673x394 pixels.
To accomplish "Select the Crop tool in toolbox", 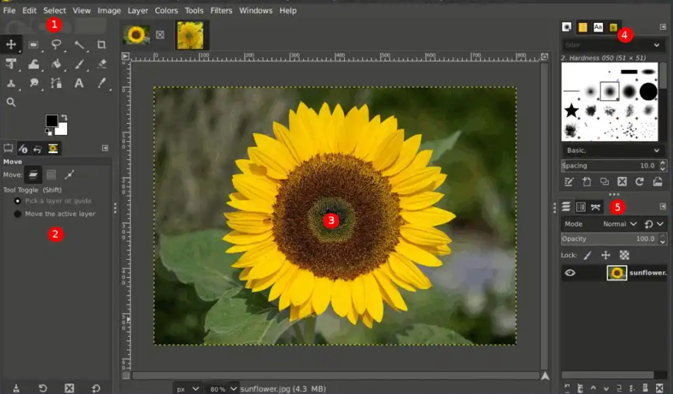I will pos(101,45).
